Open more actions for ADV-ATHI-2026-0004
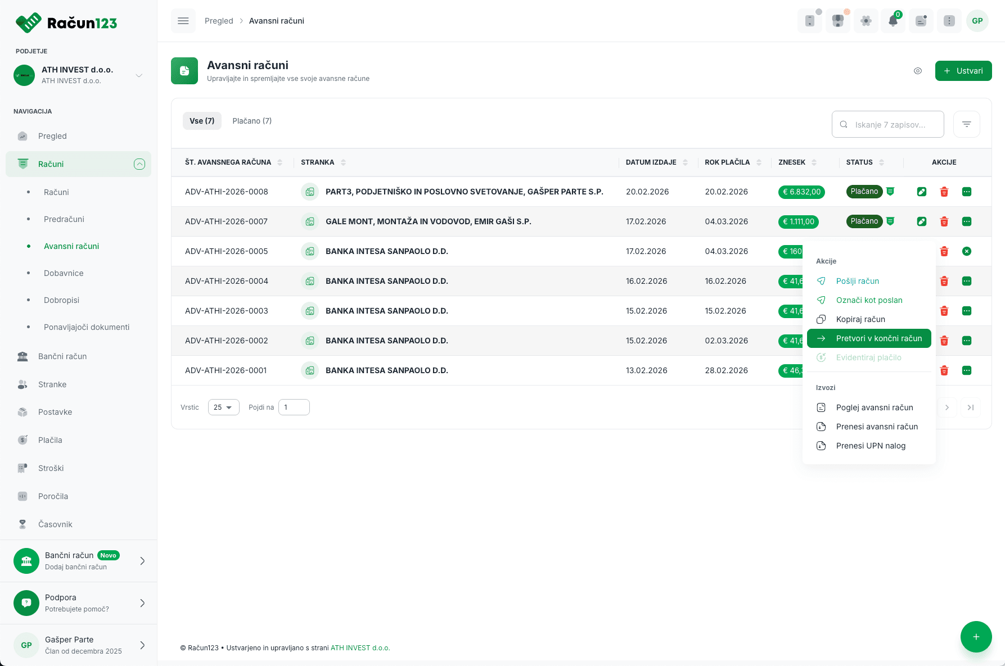Screen dimensions: 1005x666 pyautogui.click(x=967, y=281)
